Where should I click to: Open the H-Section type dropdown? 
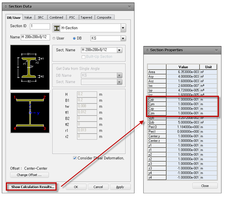(x=123, y=28)
